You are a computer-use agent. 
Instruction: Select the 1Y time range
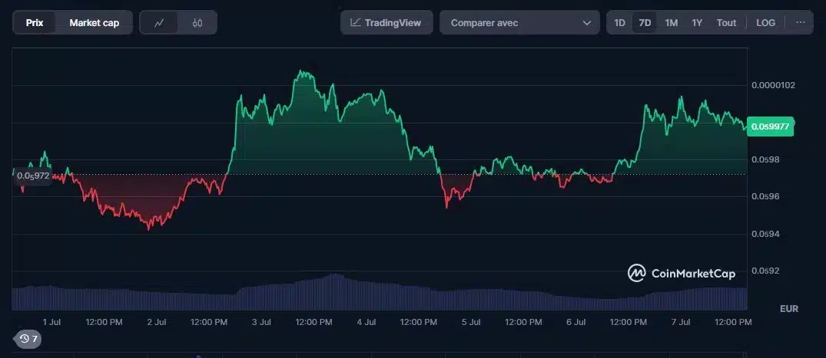click(697, 22)
